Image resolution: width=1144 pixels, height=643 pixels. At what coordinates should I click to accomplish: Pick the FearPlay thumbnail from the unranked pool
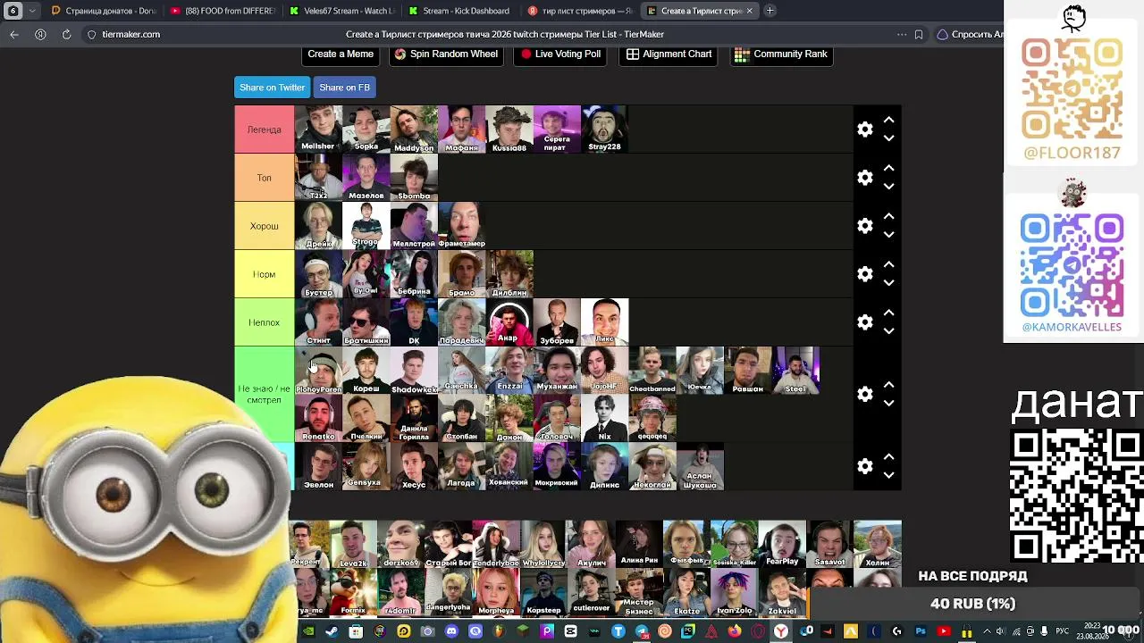point(782,544)
